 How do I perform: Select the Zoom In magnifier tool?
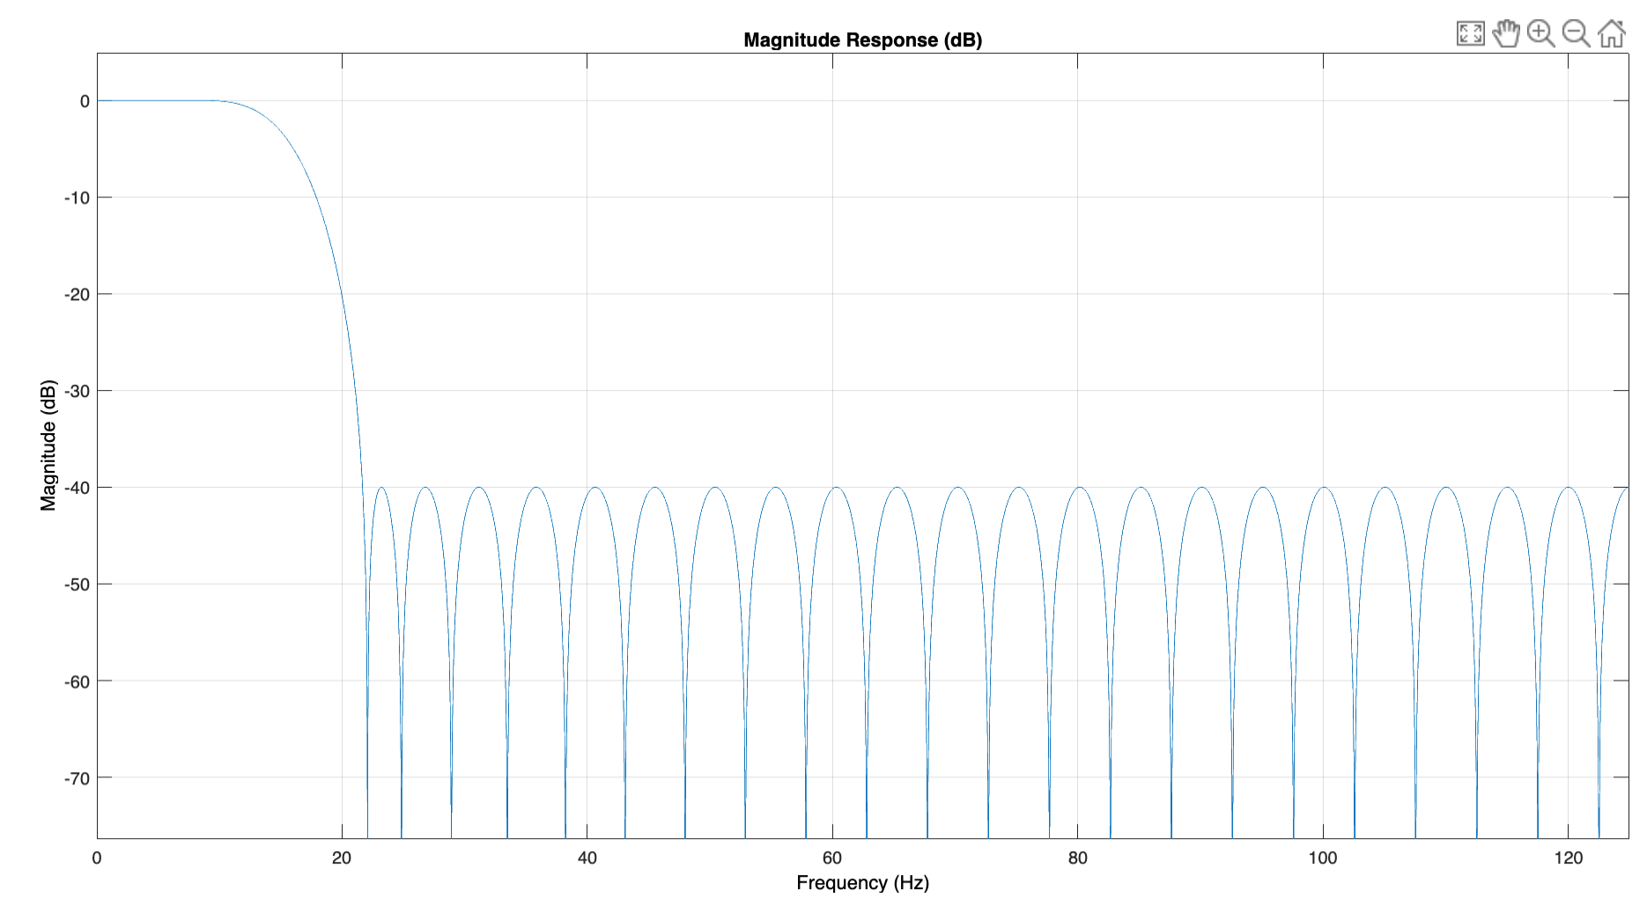tap(1541, 33)
